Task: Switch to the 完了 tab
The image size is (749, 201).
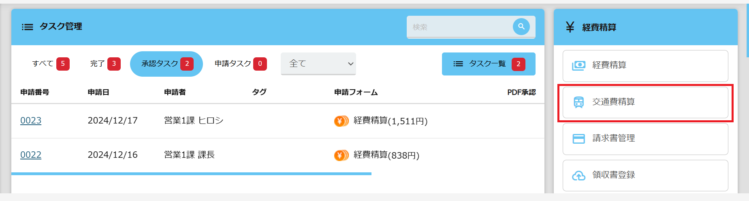Action: click(x=105, y=64)
